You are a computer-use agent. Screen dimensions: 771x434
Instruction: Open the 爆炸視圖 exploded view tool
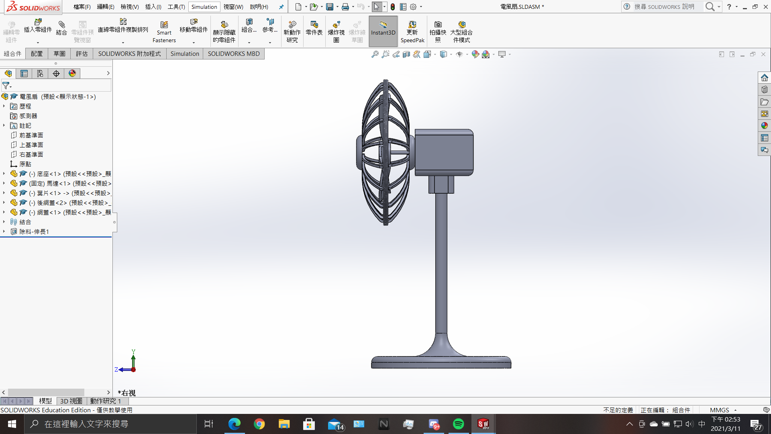click(x=336, y=31)
